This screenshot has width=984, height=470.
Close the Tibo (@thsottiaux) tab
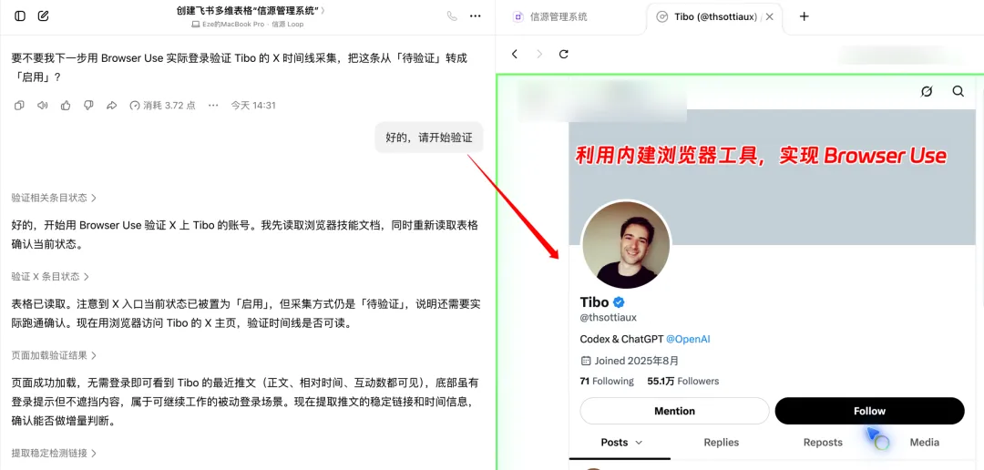click(770, 17)
